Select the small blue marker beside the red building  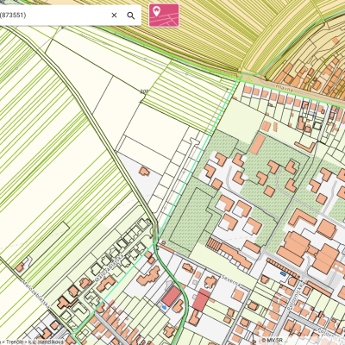click(164, 307)
